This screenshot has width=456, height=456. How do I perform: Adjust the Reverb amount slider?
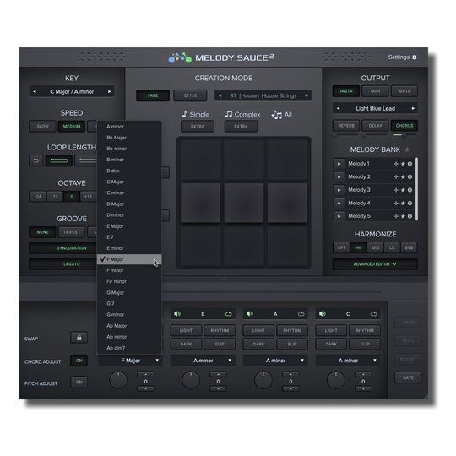346,134
